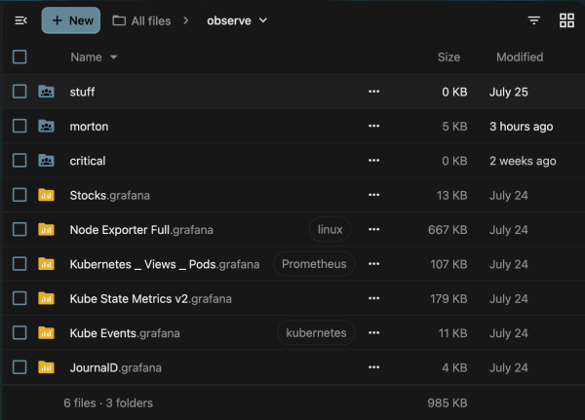585x420 pixels.
Task: Open actions menu for morton
Action: [x=373, y=126]
